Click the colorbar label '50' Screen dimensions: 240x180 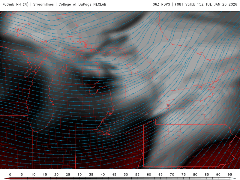(126, 175)
